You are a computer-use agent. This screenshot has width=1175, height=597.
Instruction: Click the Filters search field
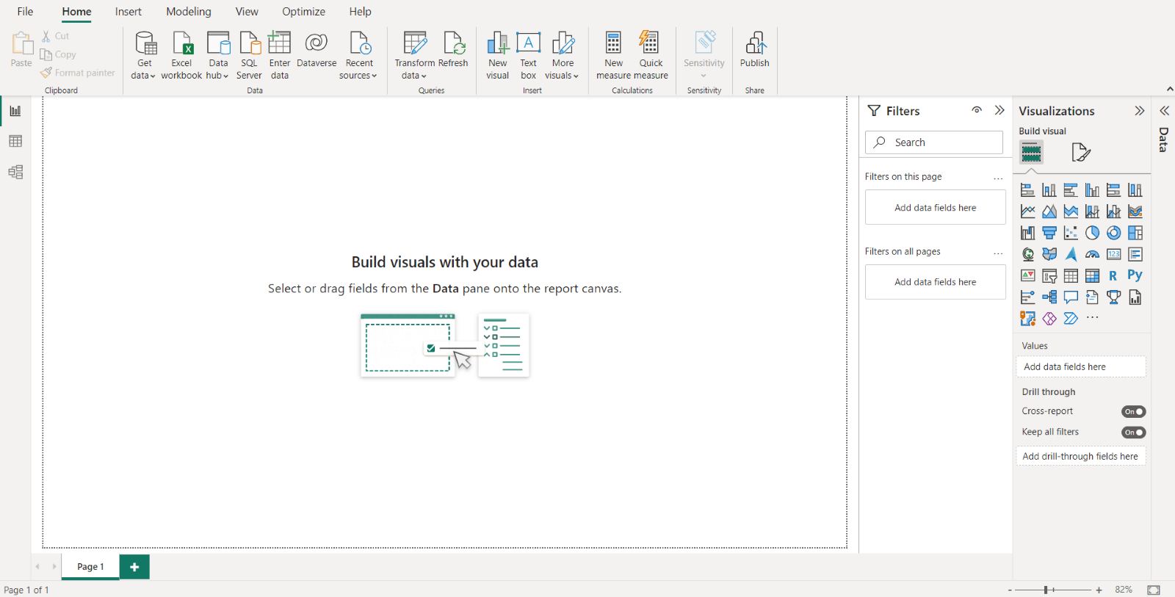tap(934, 142)
